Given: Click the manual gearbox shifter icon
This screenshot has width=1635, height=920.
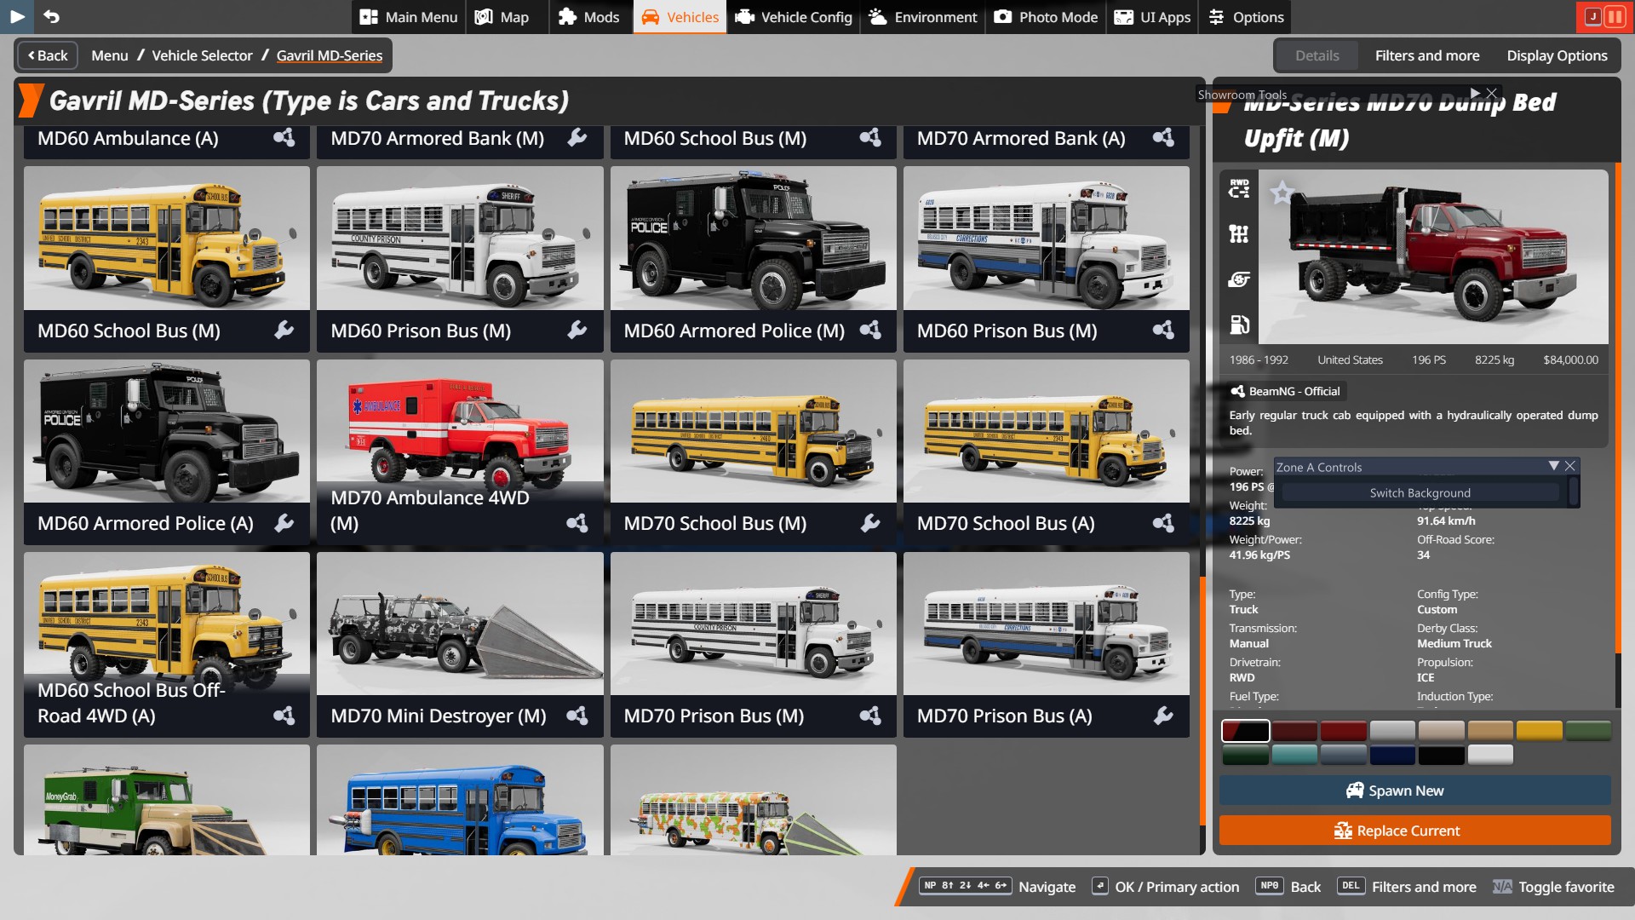Looking at the screenshot, I should pyautogui.click(x=1239, y=233).
